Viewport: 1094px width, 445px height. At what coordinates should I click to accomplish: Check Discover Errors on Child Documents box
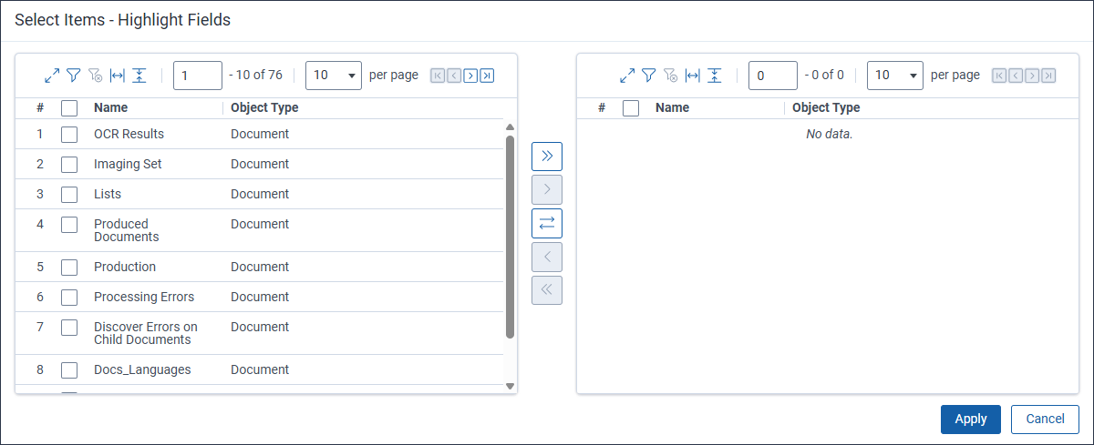[69, 328]
